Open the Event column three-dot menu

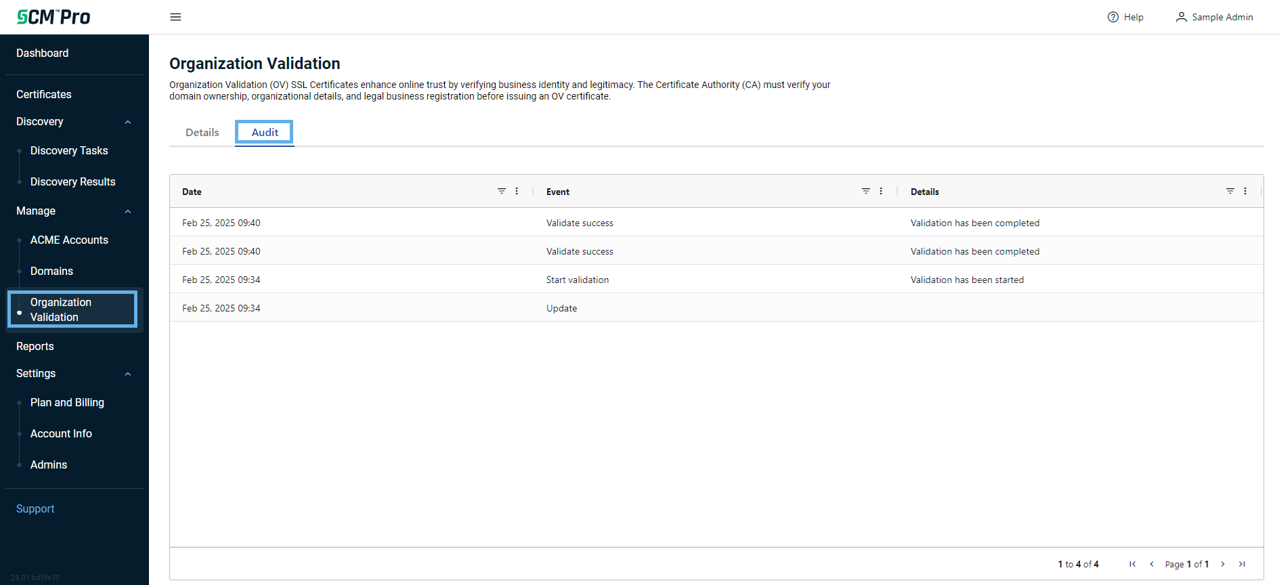(x=881, y=191)
